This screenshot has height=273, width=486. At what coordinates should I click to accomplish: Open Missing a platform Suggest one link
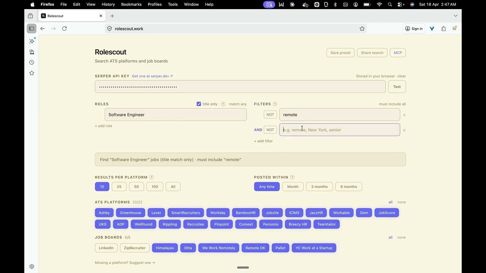click(x=125, y=263)
